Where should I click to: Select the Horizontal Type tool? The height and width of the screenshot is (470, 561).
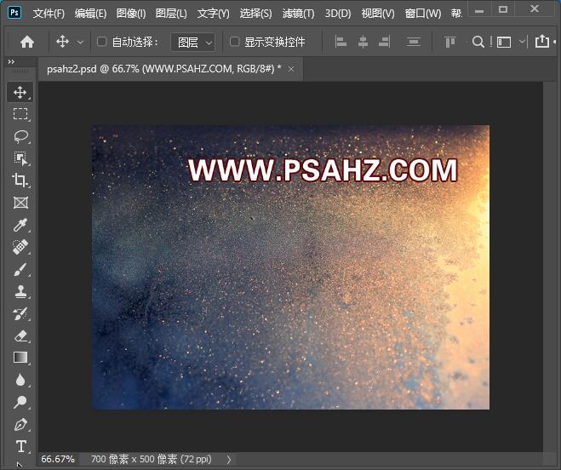click(20, 446)
